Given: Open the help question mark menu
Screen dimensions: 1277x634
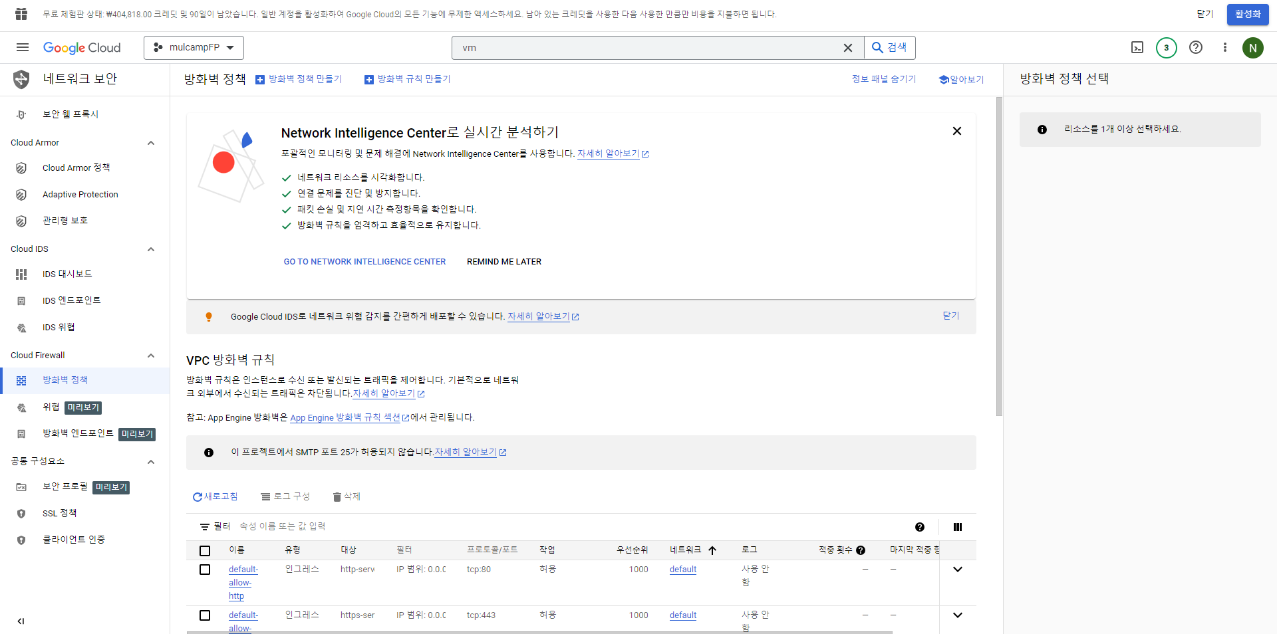Looking at the screenshot, I should pos(1196,48).
